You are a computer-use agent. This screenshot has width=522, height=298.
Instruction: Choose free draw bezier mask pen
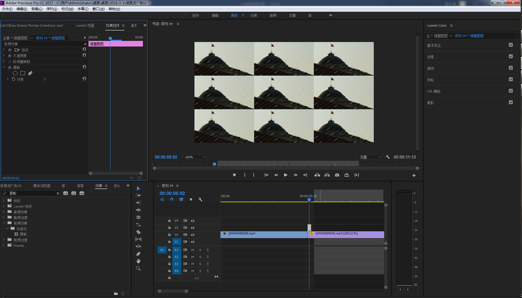click(x=30, y=73)
